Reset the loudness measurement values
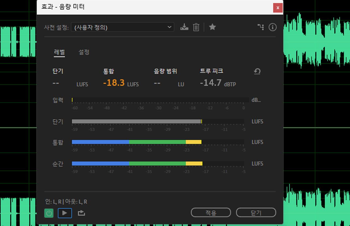 257,72
